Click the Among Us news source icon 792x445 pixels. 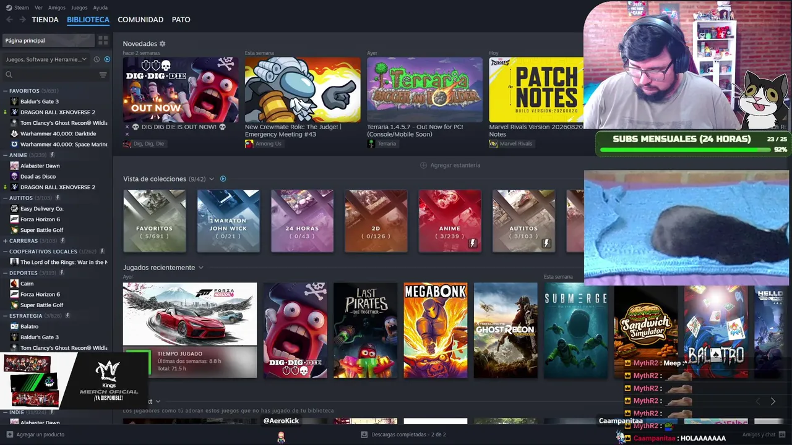pyautogui.click(x=249, y=143)
